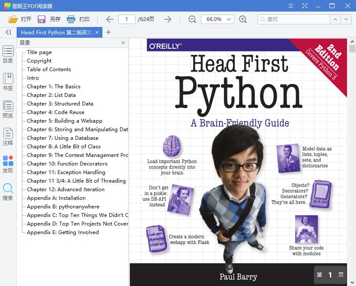Switch to the Head First Python tab
This screenshot has height=286, width=356.
57,33
